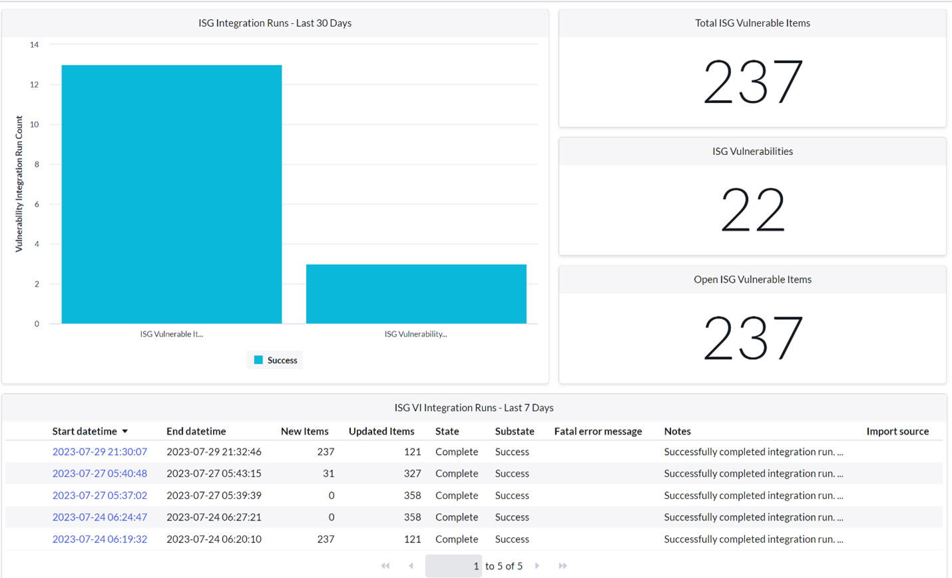Advance to the next page arrow

(537, 565)
